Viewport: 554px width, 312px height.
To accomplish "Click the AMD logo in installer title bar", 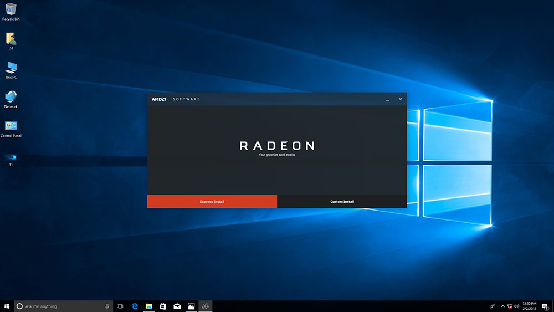I will (x=158, y=99).
